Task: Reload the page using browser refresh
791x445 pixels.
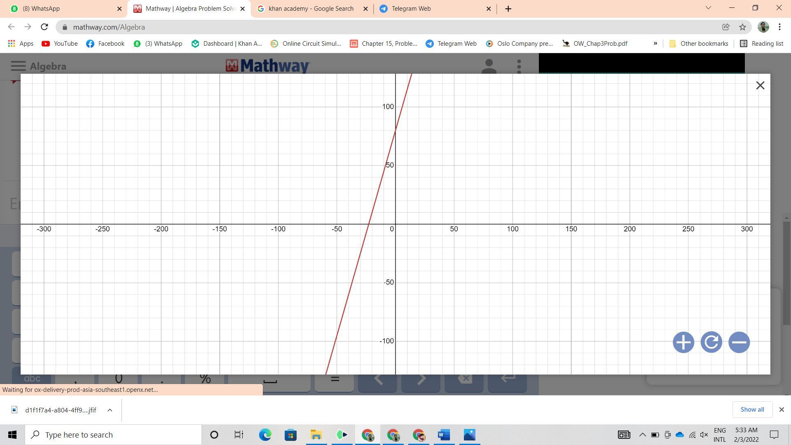Action: click(44, 27)
